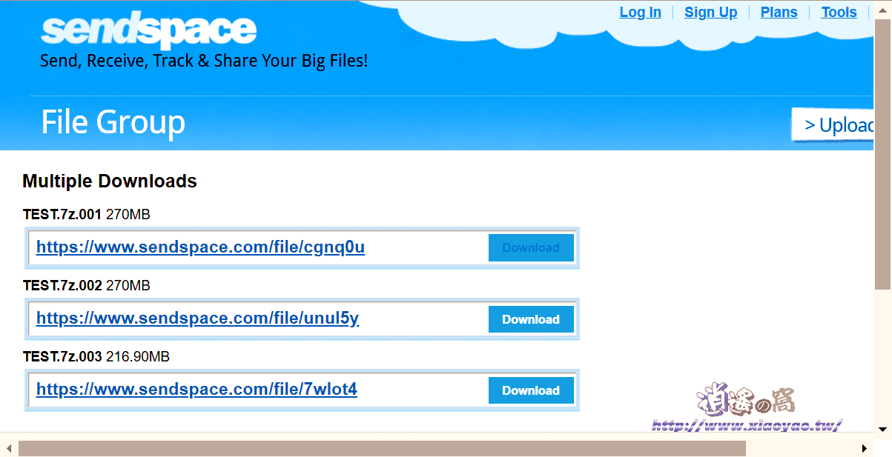Open the cgnq0u file link
The image size is (892, 457).
tap(200, 247)
